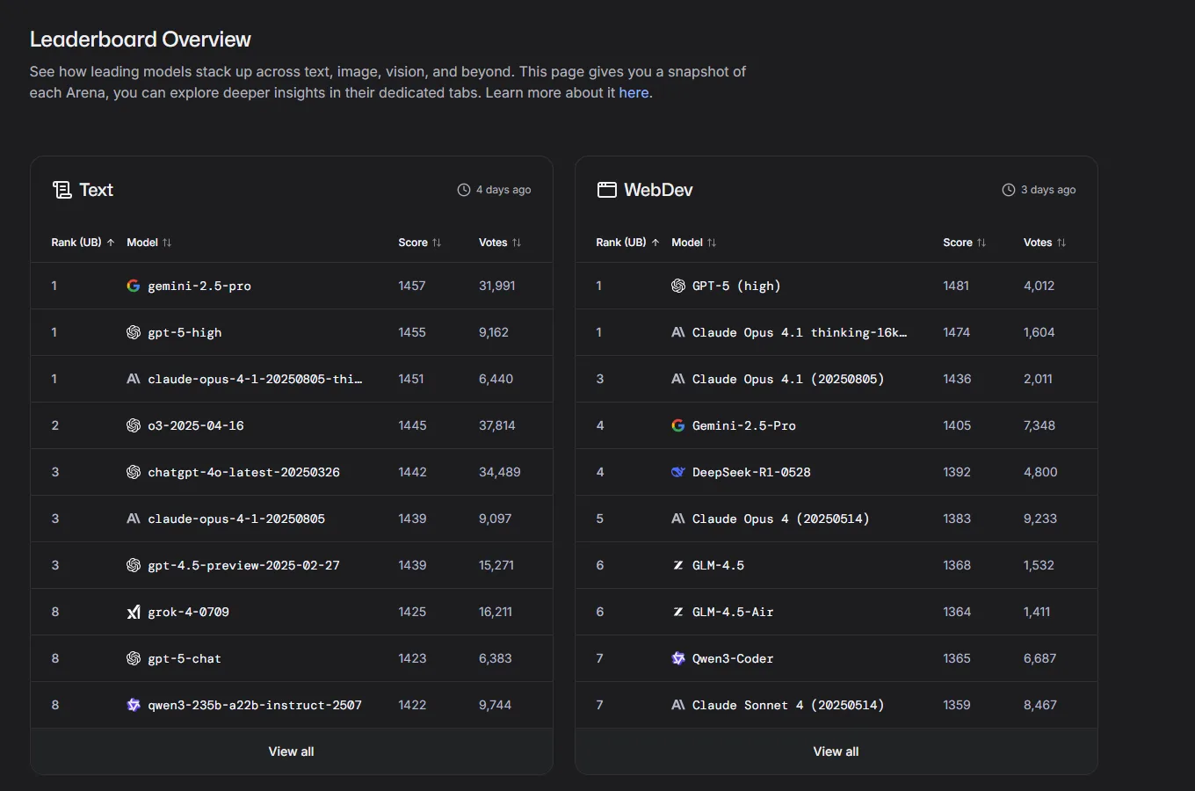Screen dimensions: 1195x791
Task: Click View all under Text leaderboard
Action: coord(291,751)
